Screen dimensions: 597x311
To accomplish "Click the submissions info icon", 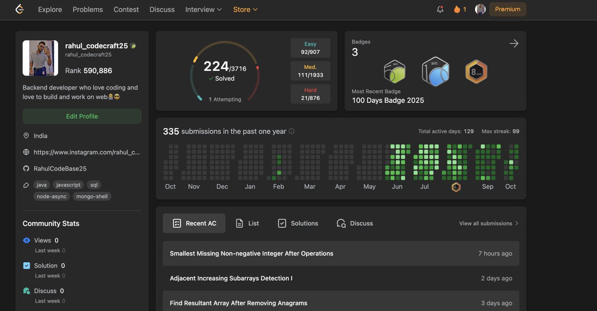I will point(292,132).
